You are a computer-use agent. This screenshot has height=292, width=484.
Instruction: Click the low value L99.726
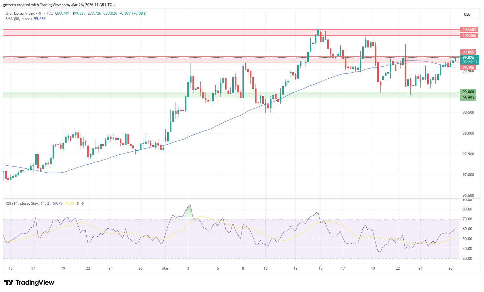(x=94, y=13)
